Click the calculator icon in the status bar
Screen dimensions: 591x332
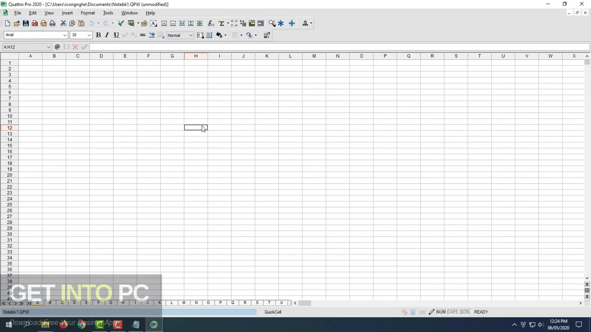[413, 312]
